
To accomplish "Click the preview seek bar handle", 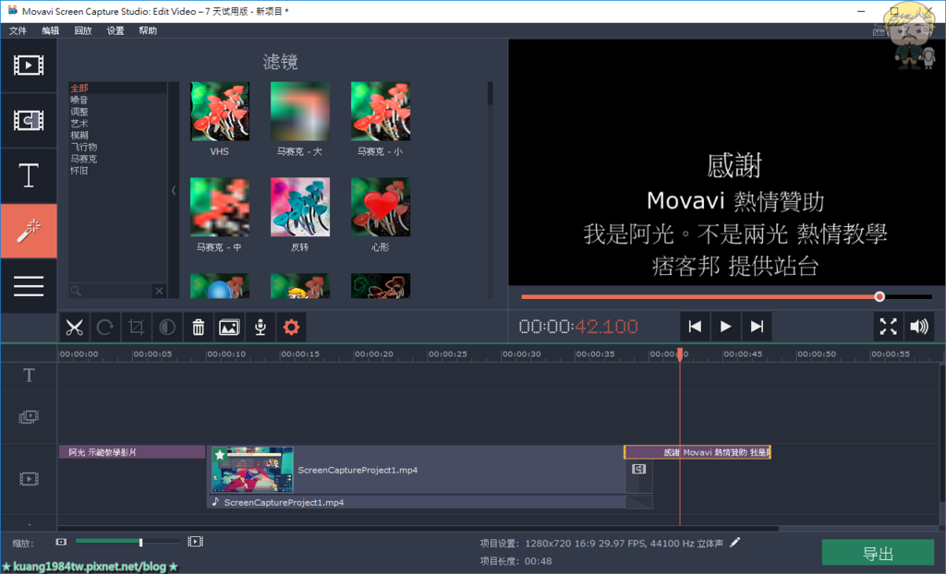I will pos(879,296).
